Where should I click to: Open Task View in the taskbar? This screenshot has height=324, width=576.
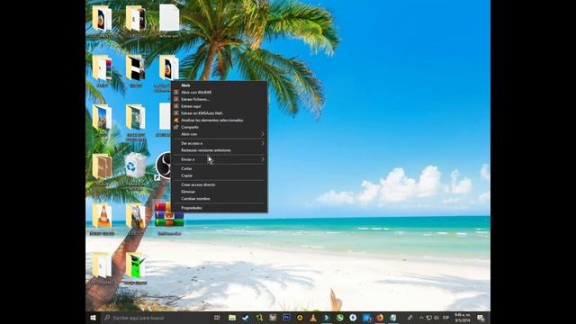click(217, 318)
